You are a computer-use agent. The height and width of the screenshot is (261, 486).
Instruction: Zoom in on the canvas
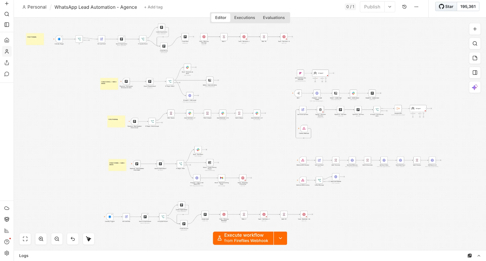[x=41, y=239]
